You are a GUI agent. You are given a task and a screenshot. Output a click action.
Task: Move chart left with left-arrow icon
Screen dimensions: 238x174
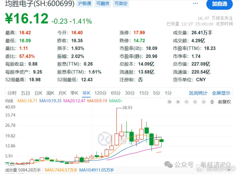point(195,102)
